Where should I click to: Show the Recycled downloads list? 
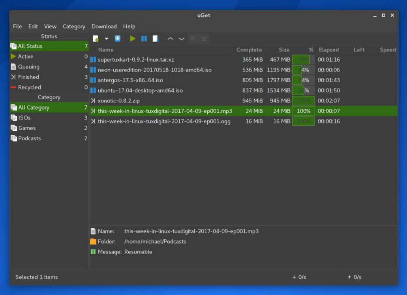(29, 87)
